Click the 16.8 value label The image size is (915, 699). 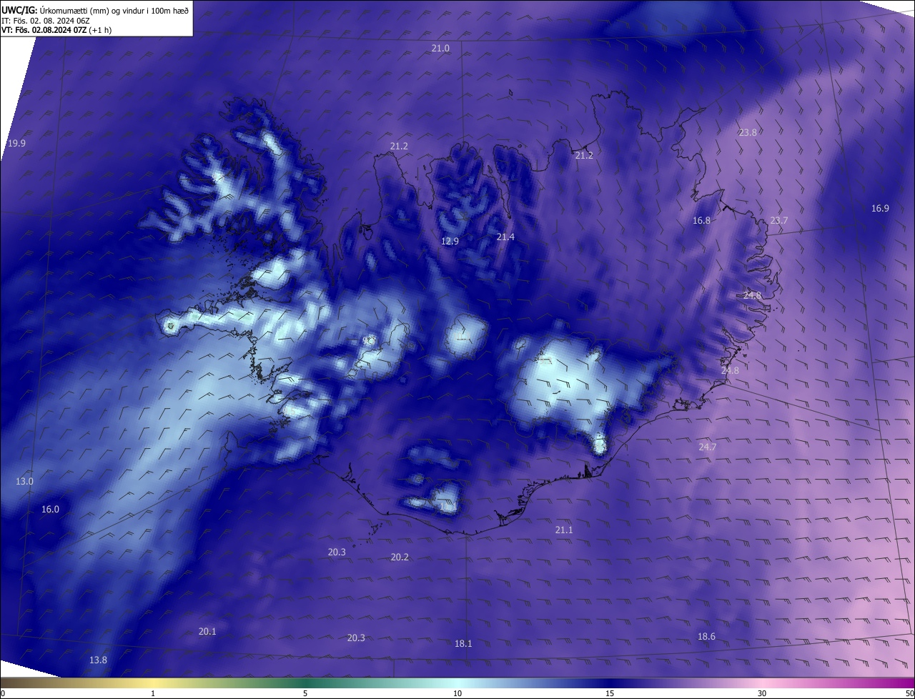click(702, 220)
